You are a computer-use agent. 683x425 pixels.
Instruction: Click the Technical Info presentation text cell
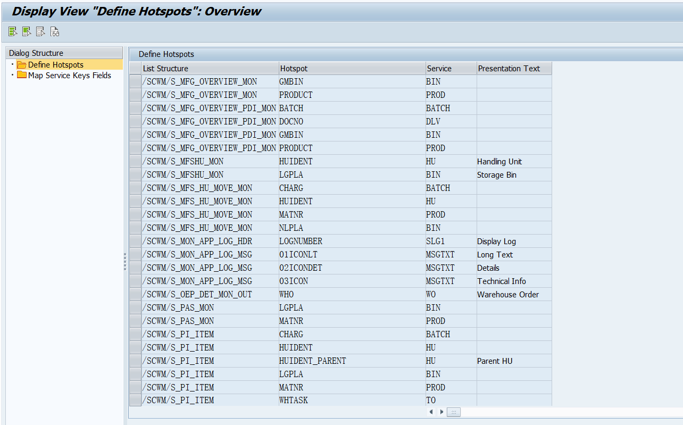[514, 281]
